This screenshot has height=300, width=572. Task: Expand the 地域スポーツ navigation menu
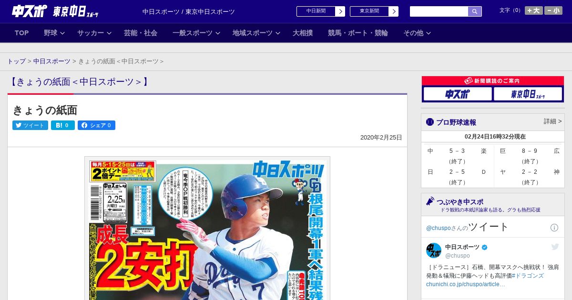pyautogui.click(x=256, y=33)
